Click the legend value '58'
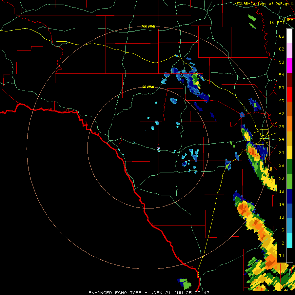 [x=282, y=62]
